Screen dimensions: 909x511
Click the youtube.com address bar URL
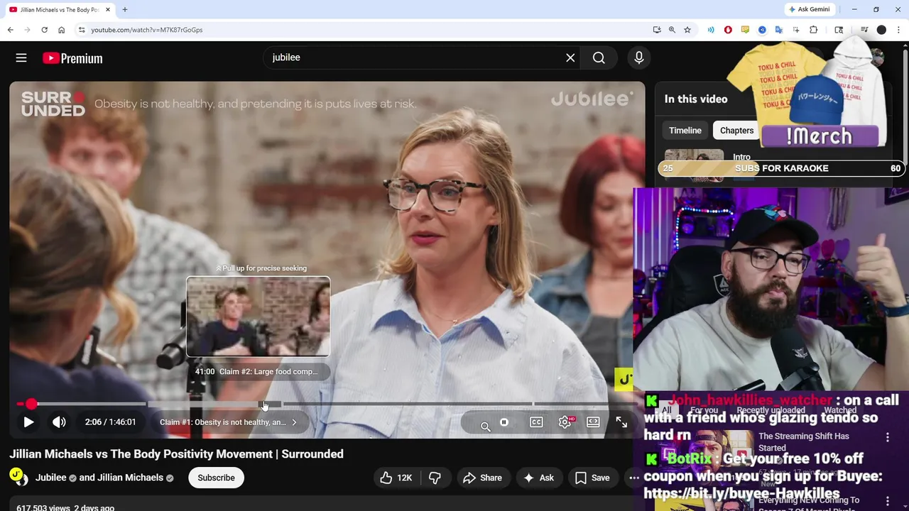(146, 30)
